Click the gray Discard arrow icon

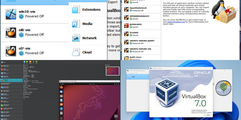click(33, 62)
